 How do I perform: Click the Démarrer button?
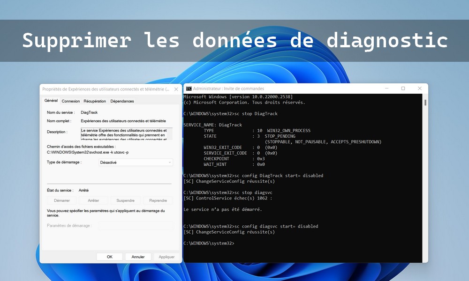(61, 200)
